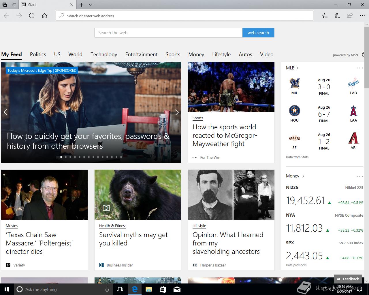Open MLB card options ellipsis
Viewport: 369px width, 295px height.
click(359, 68)
